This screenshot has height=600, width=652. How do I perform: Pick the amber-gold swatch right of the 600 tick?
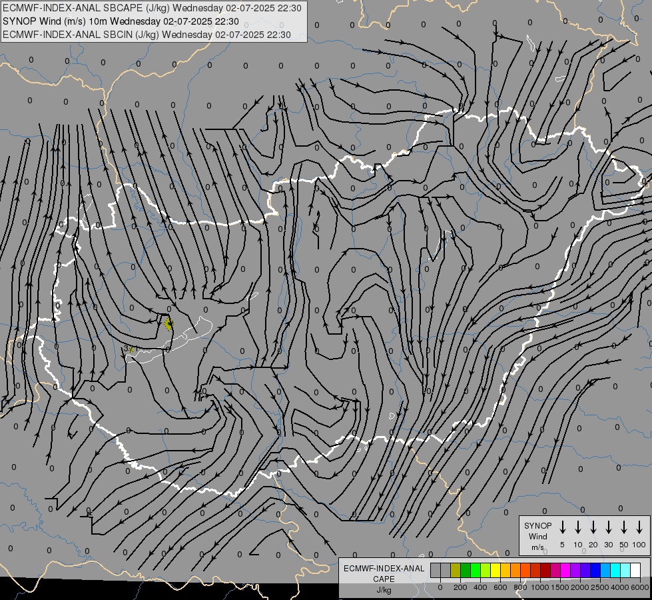[x=505, y=570]
